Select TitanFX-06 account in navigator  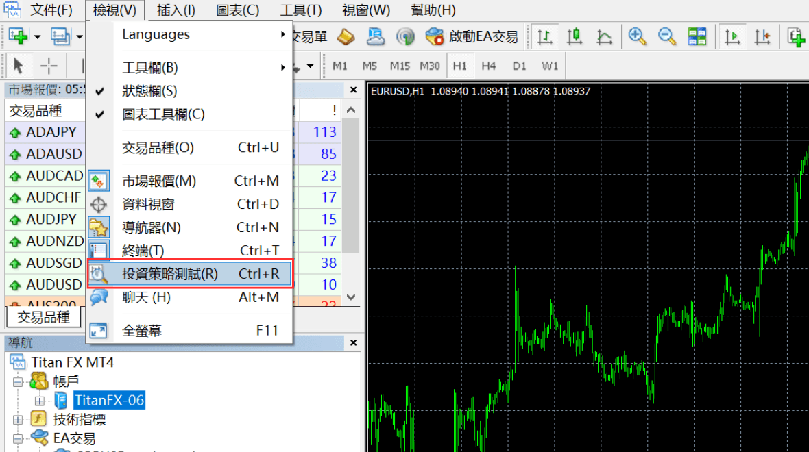(x=109, y=400)
